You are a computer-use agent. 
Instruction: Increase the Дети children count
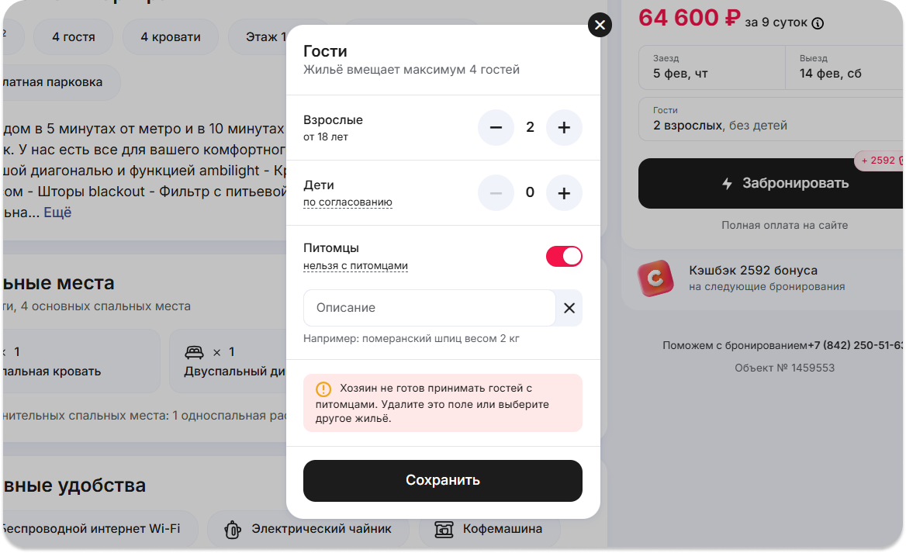coord(564,193)
